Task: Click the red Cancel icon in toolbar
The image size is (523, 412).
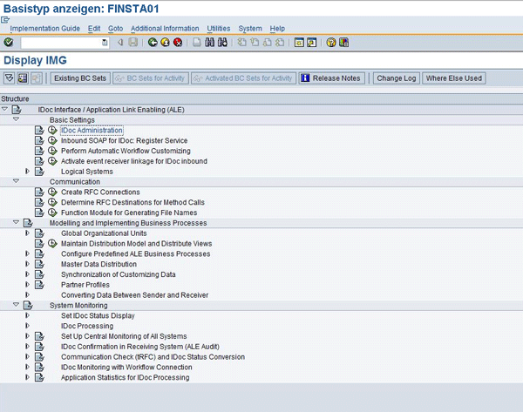Action: point(178,42)
